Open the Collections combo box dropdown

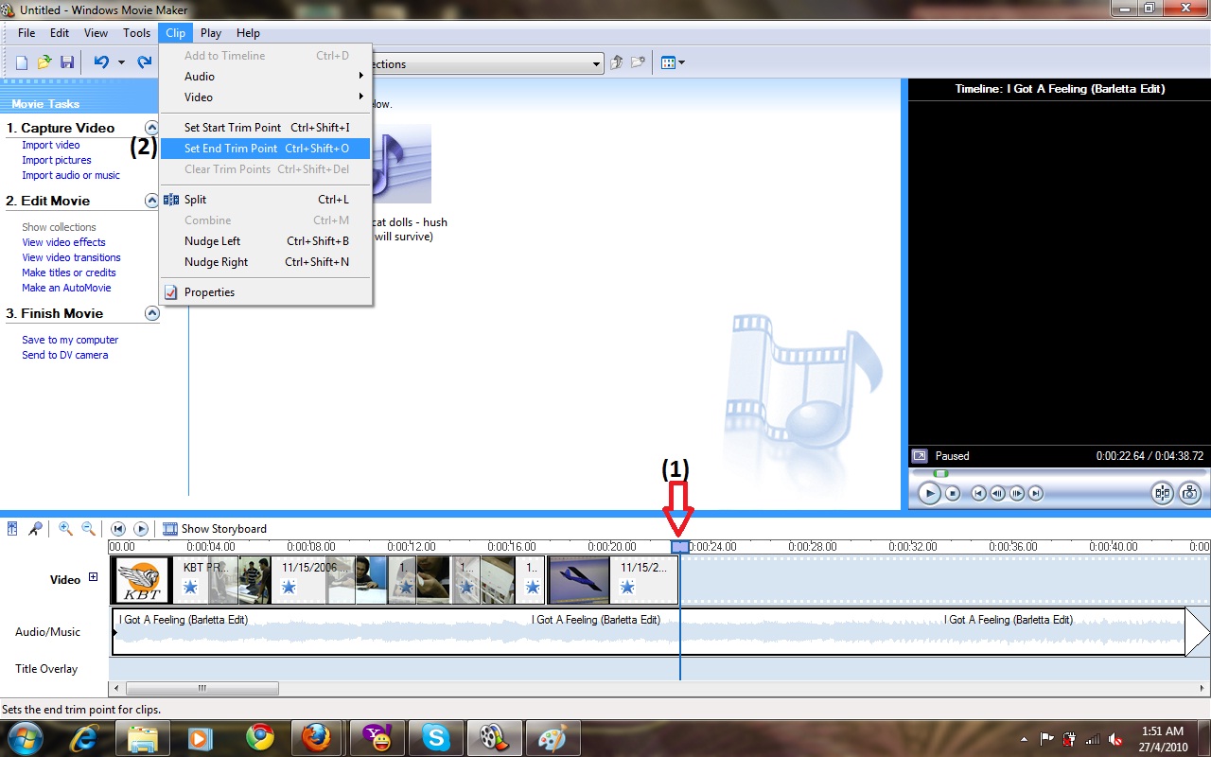pyautogui.click(x=596, y=64)
